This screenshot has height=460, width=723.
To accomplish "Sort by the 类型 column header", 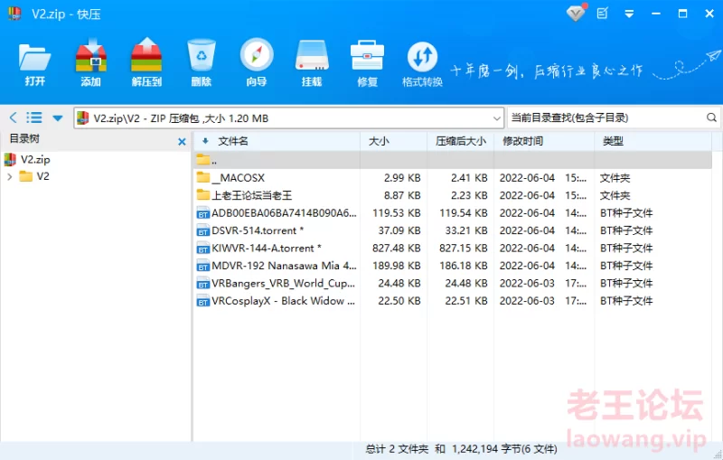I will click(613, 141).
